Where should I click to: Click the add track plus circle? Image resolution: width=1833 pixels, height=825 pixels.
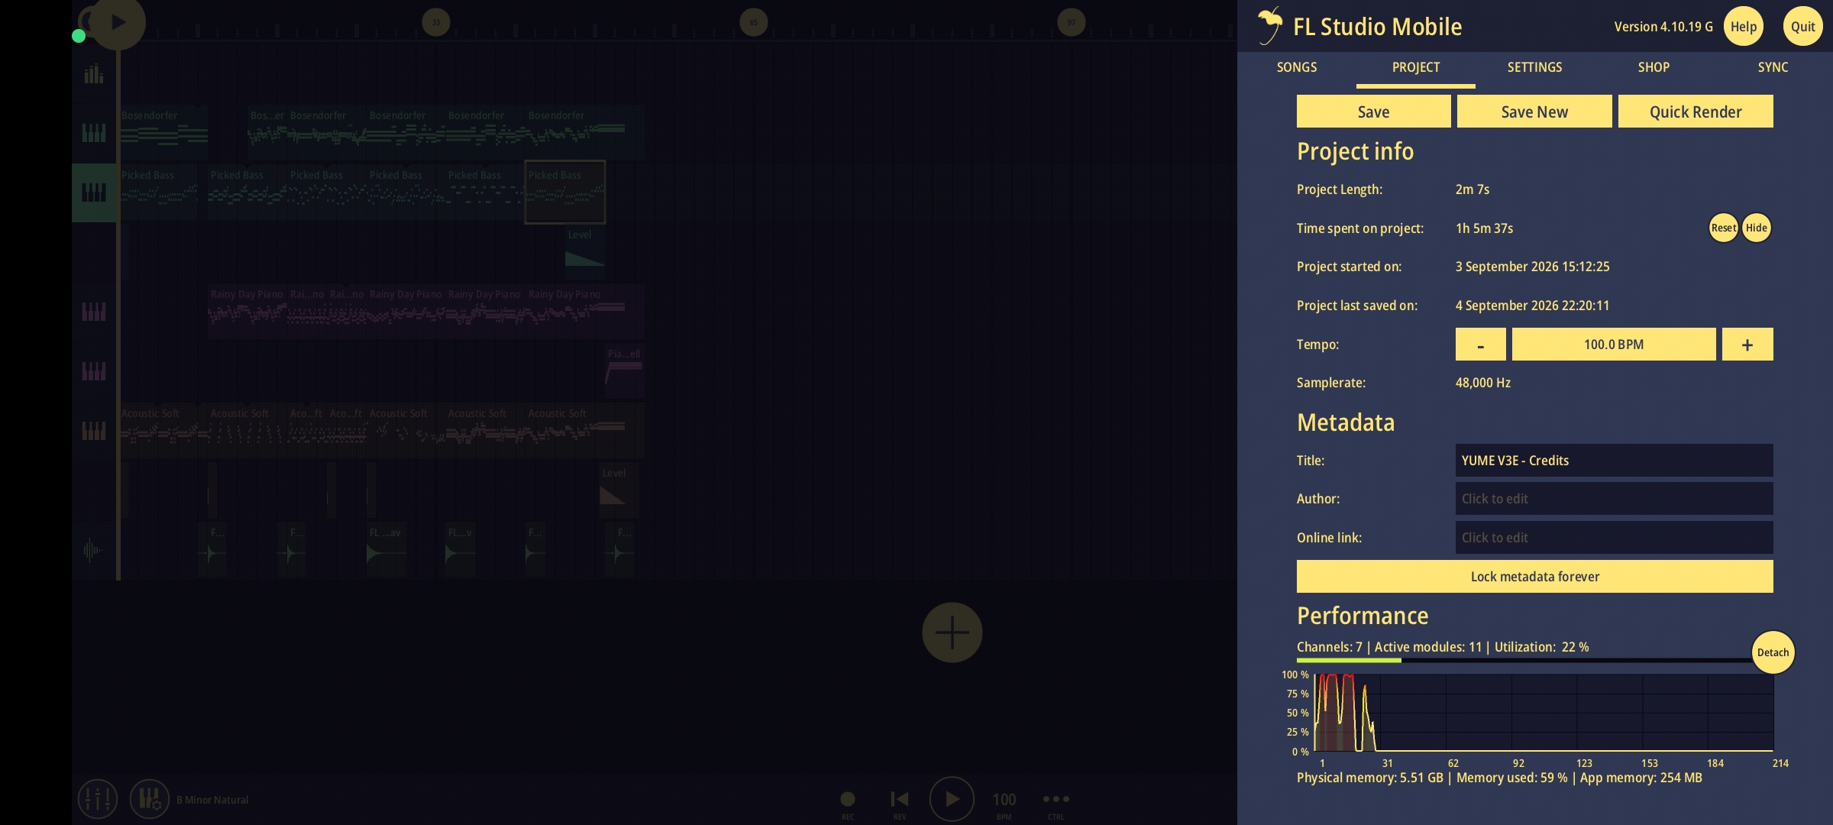(952, 632)
